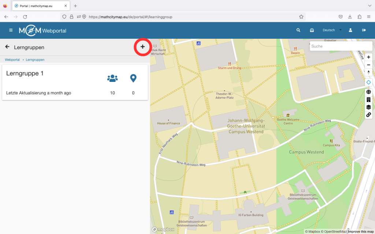The width and height of the screenshot is (375, 234).
Task: Zoom in on the map
Action: (368, 57)
